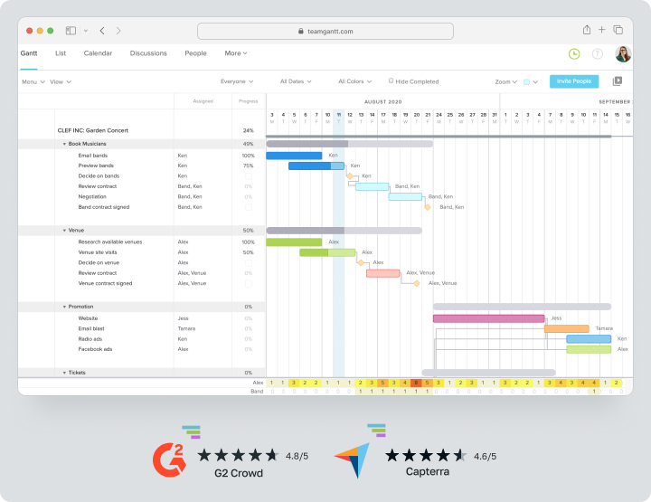Check the Band contract signed progress box

pyautogui.click(x=249, y=207)
